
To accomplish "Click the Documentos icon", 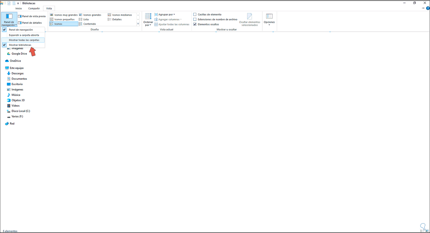I will tap(9, 79).
